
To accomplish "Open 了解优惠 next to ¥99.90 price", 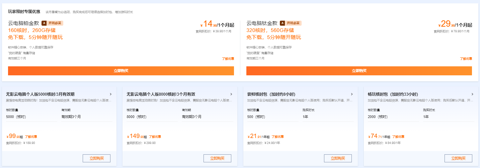I will click(31, 137).
